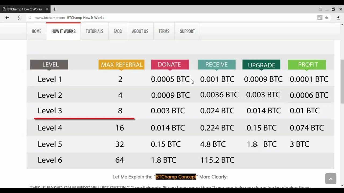Reload page using the refresh icon
The height and width of the screenshot is (193, 344).
tap(30, 18)
